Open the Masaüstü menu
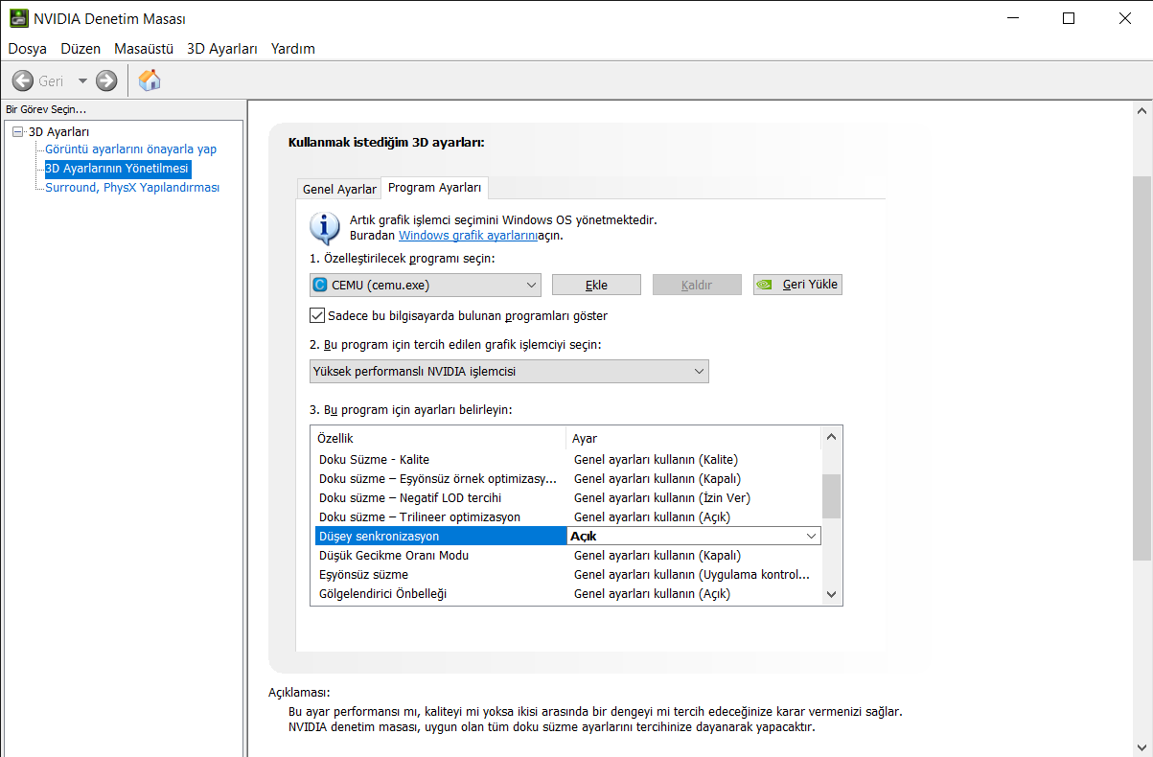The width and height of the screenshot is (1153, 757). point(144,48)
